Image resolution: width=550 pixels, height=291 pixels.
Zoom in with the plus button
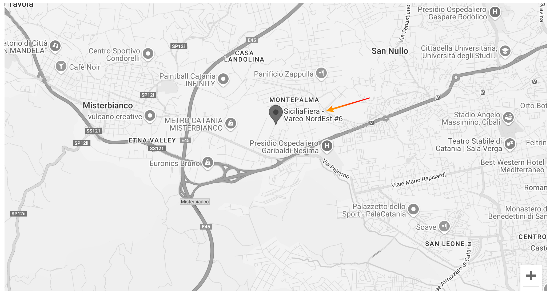coord(531,276)
